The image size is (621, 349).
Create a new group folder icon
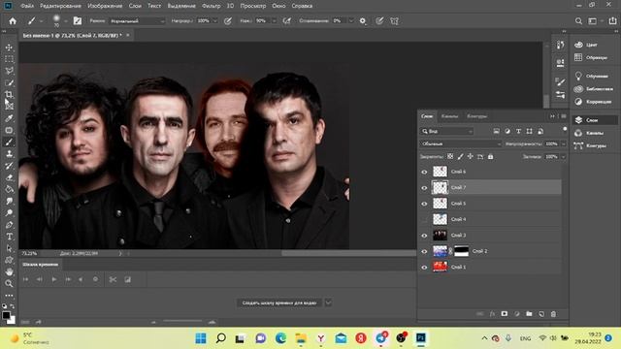pyautogui.click(x=529, y=314)
